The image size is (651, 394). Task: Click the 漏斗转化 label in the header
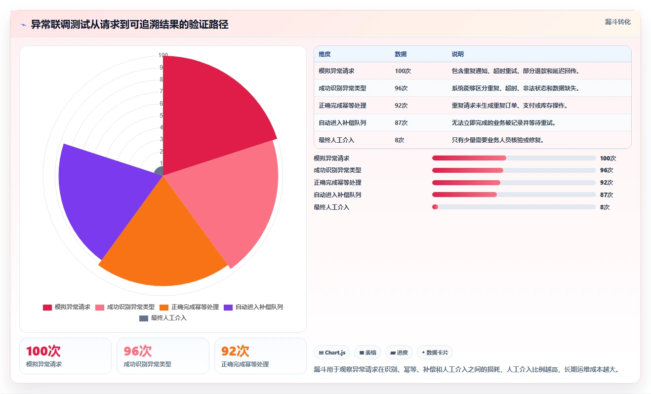coord(617,22)
